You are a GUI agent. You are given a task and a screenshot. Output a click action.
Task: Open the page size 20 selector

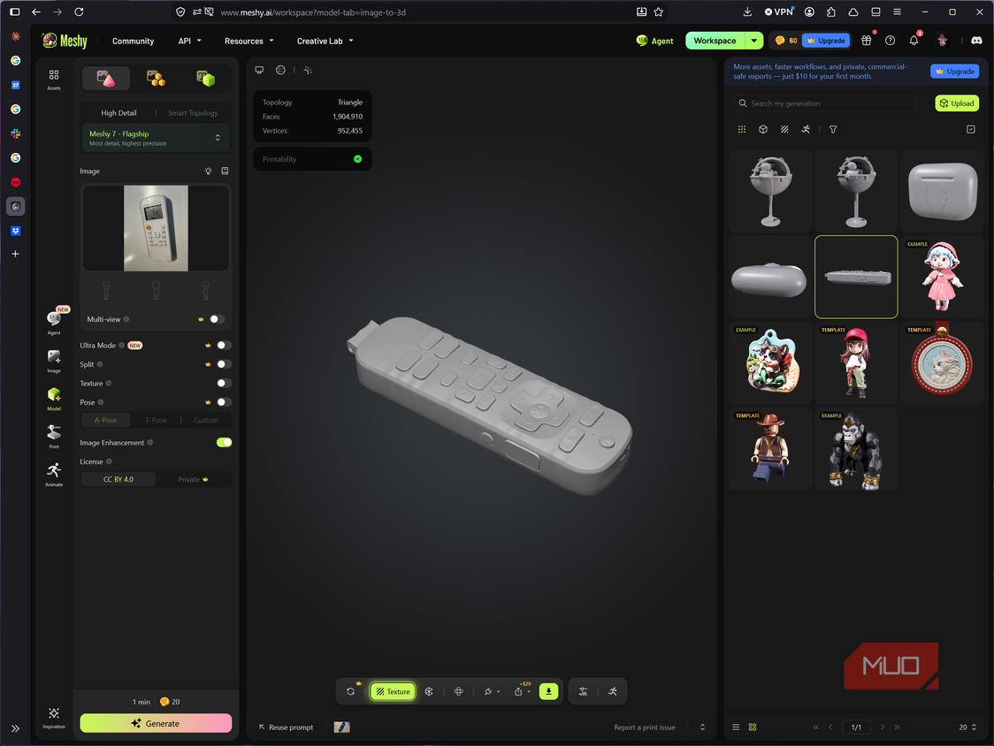coord(967,727)
